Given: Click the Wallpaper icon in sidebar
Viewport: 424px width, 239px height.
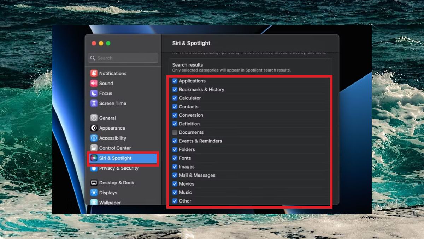Looking at the screenshot, I should 94,202.
